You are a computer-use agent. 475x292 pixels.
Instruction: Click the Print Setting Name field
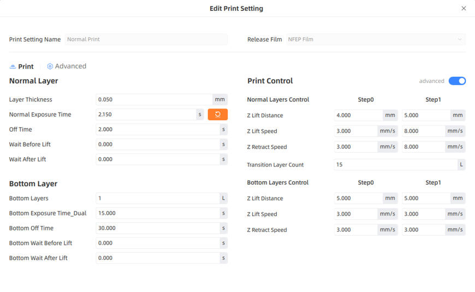coord(146,39)
